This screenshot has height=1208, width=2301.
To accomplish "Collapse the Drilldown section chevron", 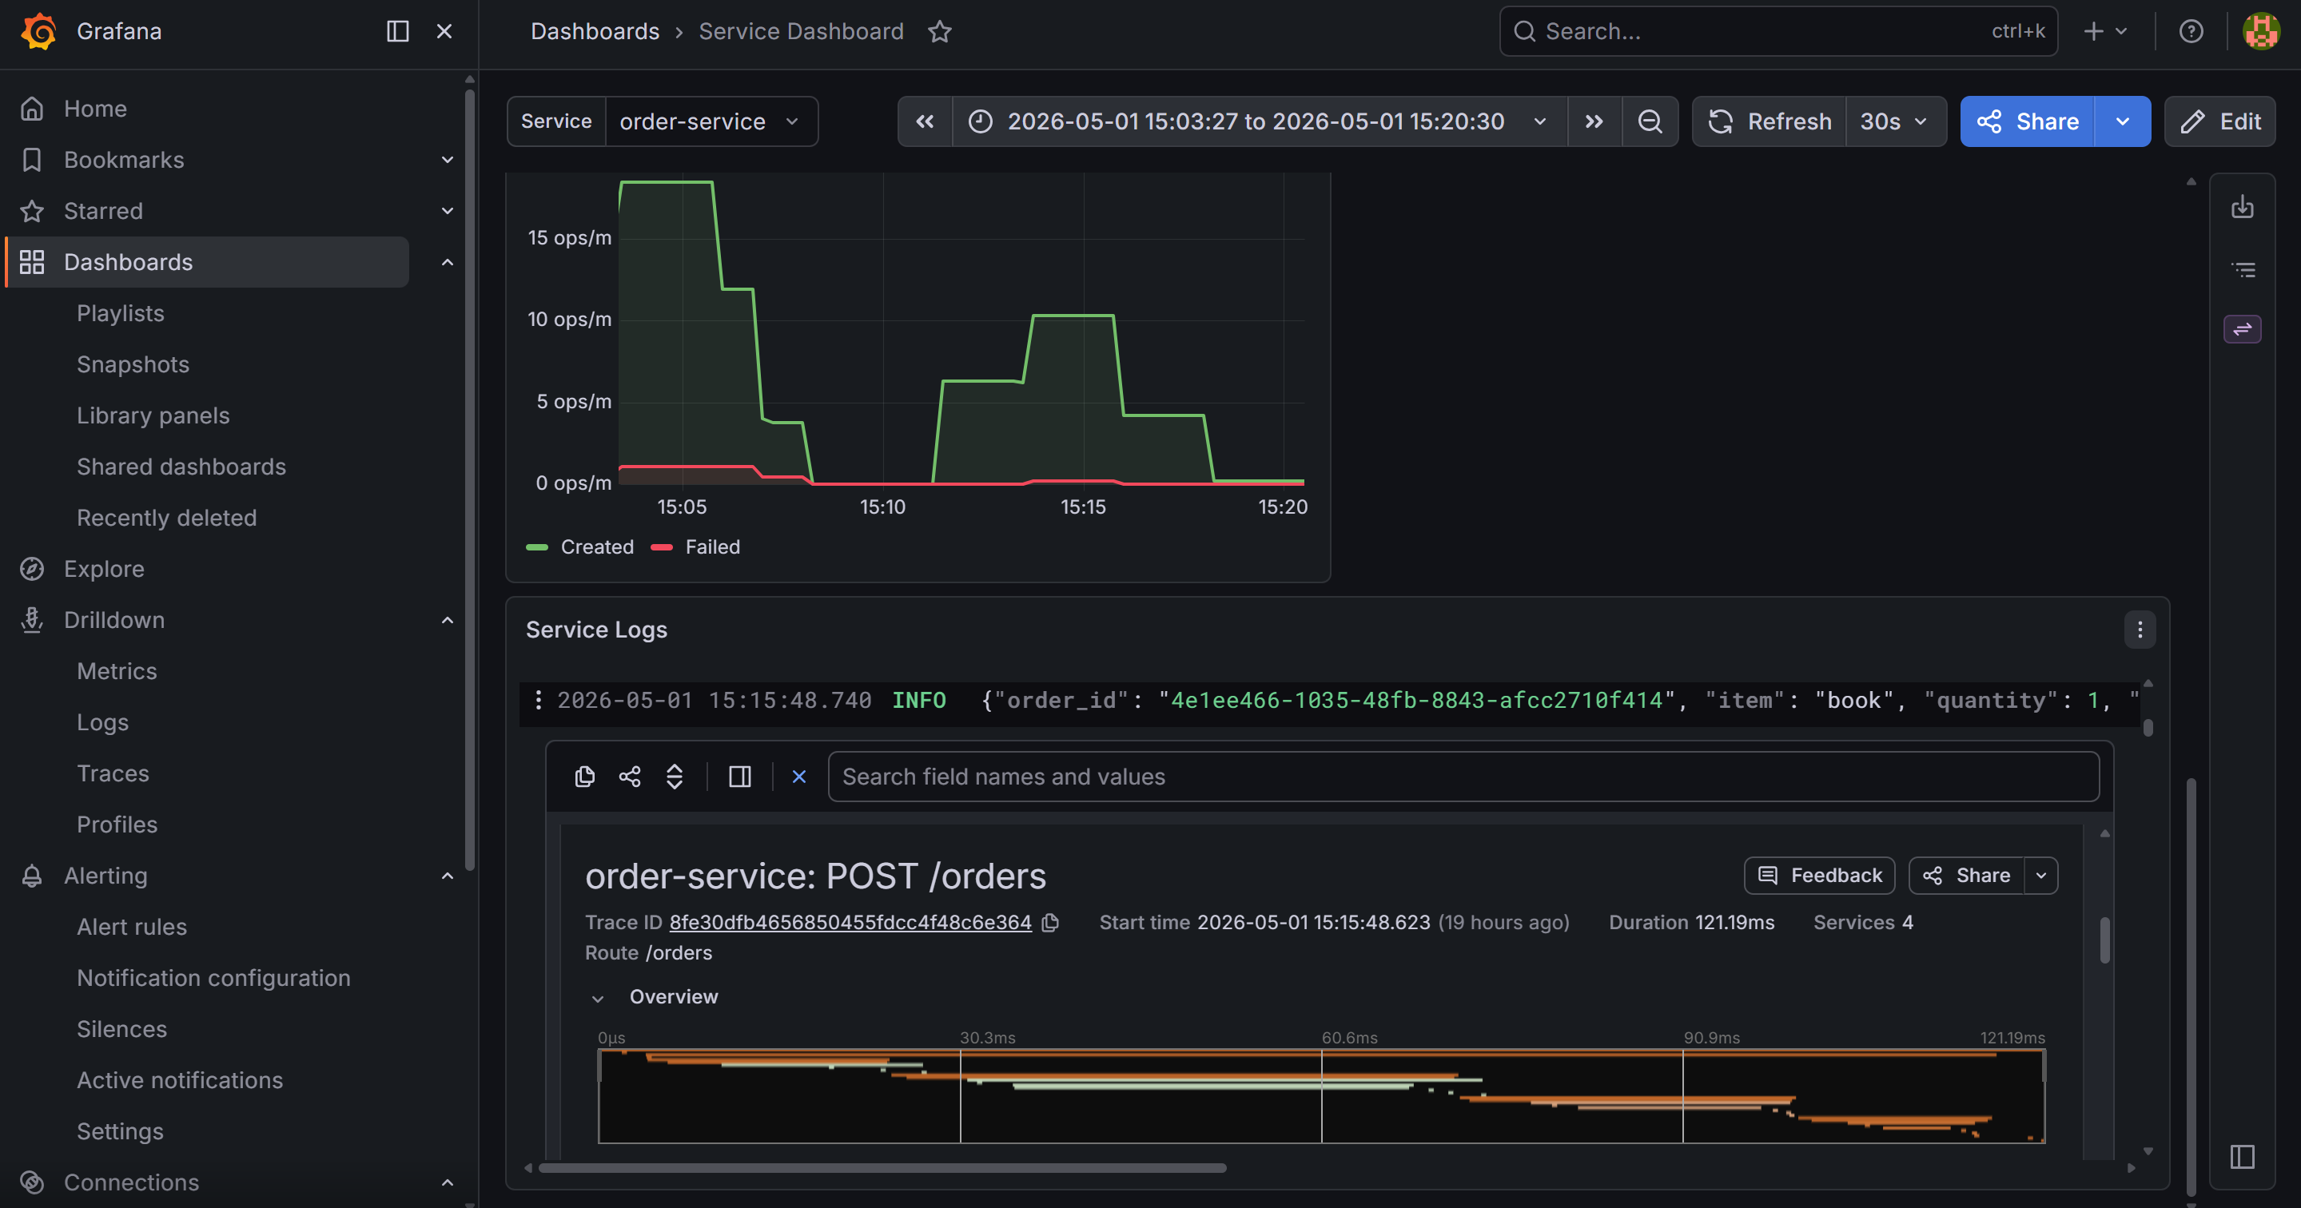I will coord(448,621).
